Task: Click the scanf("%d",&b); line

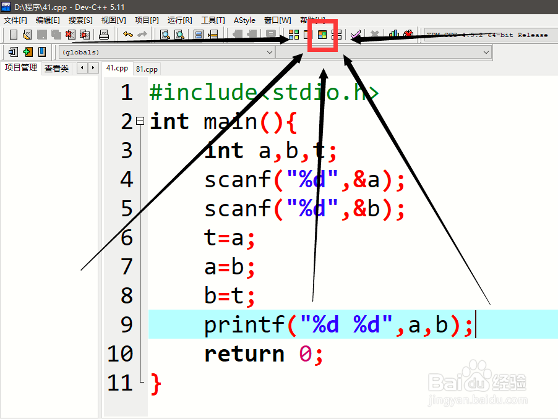Action: (x=304, y=209)
